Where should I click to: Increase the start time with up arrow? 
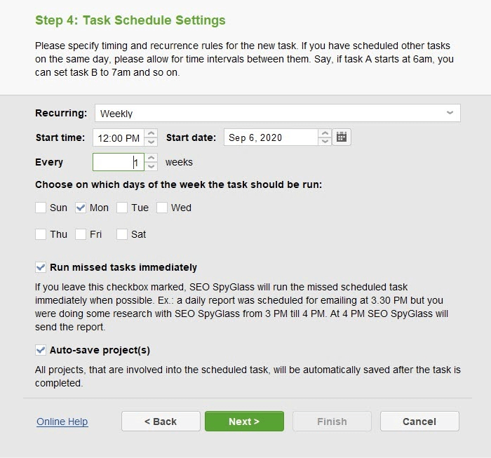151,133
